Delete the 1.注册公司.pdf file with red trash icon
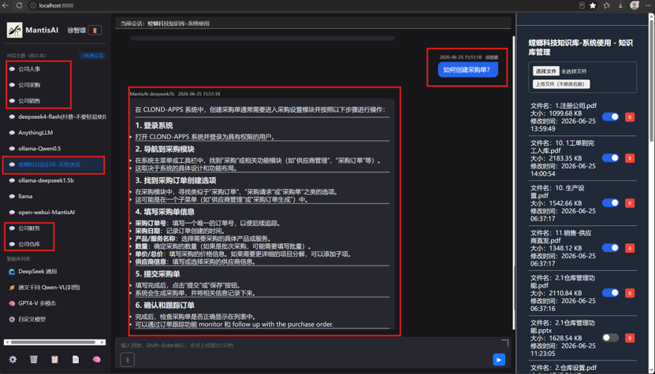The width and height of the screenshot is (655, 374). pos(630,117)
